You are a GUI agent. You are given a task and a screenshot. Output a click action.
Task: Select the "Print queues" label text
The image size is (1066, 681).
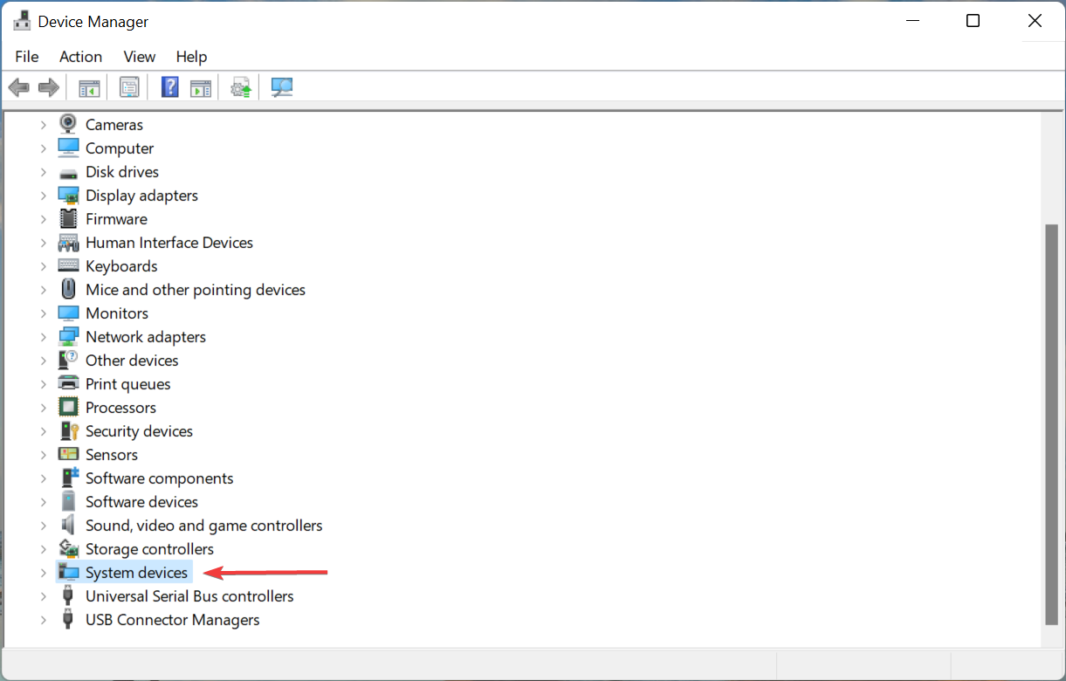click(128, 384)
